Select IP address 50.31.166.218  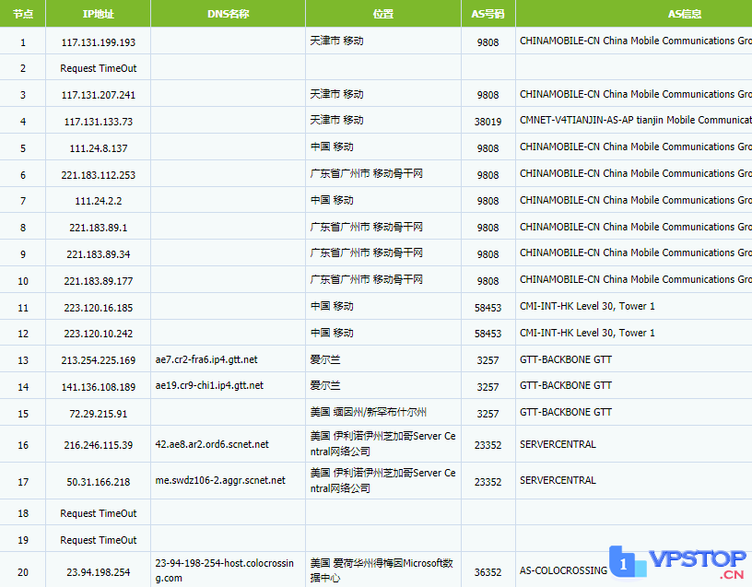pyautogui.click(x=99, y=482)
